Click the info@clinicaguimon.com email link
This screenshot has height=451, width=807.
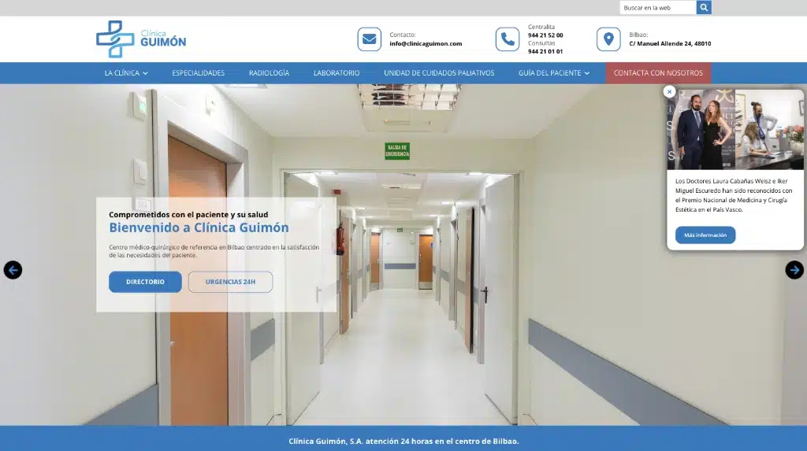pyautogui.click(x=426, y=44)
